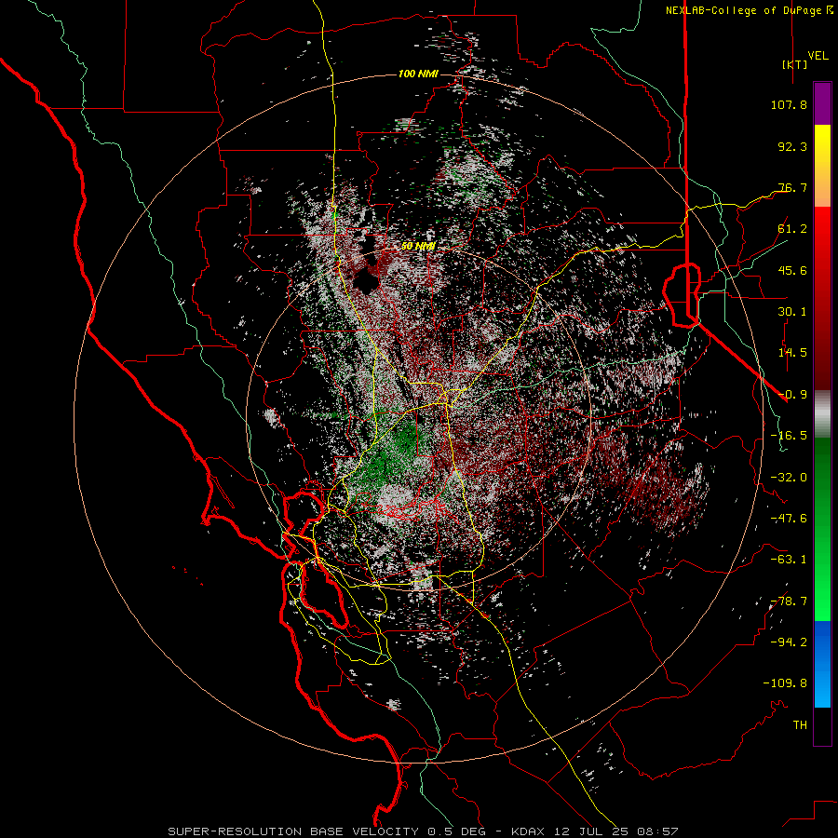Click the -0.9 velocity scale value
The width and height of the screenshot is (838, 838).
[x=792, y=395]
